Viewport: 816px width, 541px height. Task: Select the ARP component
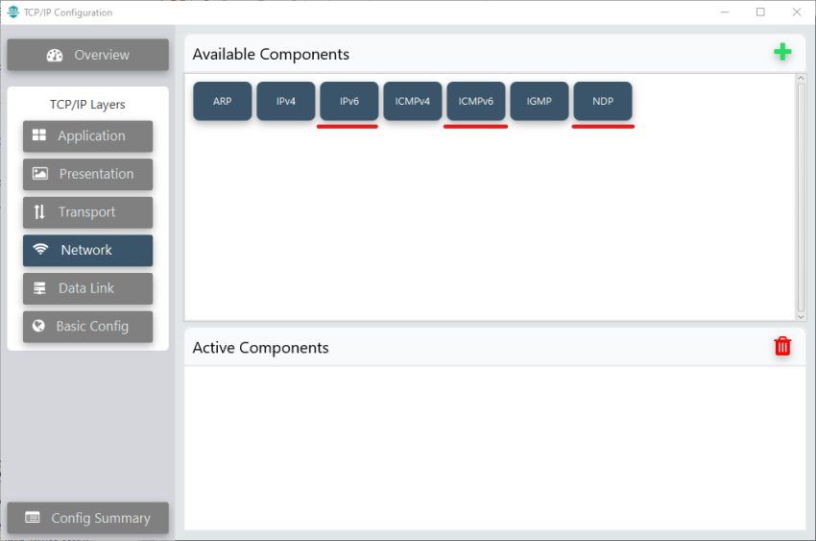click(x=222, y=101)
